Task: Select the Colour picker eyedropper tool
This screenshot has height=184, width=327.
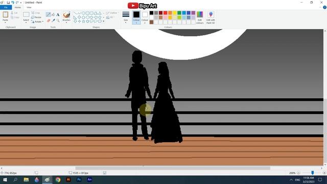Action: pyautogui.click(x=53, y=20)
